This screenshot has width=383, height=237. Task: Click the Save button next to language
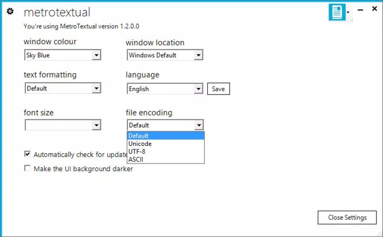coord(218,89)
